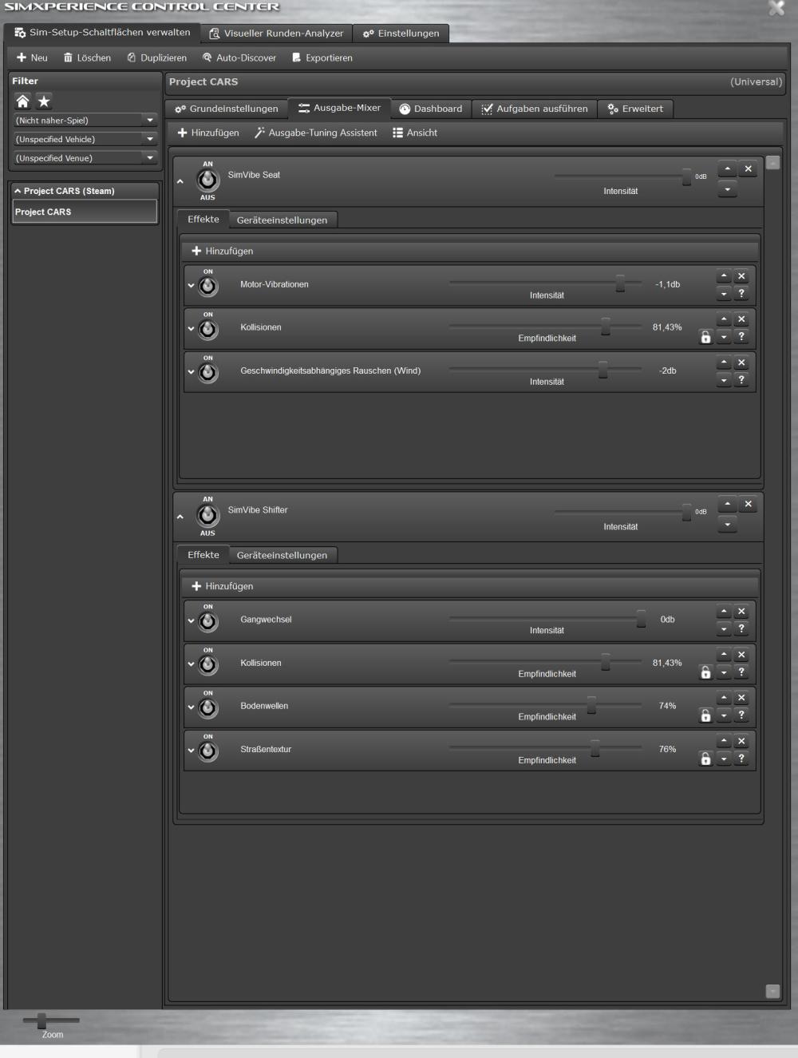
Task: Toggle Bodenwellen ON switch
Action: (x=208, y=708)
